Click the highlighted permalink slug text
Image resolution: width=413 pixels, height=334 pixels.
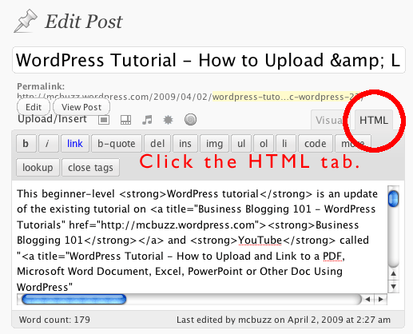click(286, 97)
